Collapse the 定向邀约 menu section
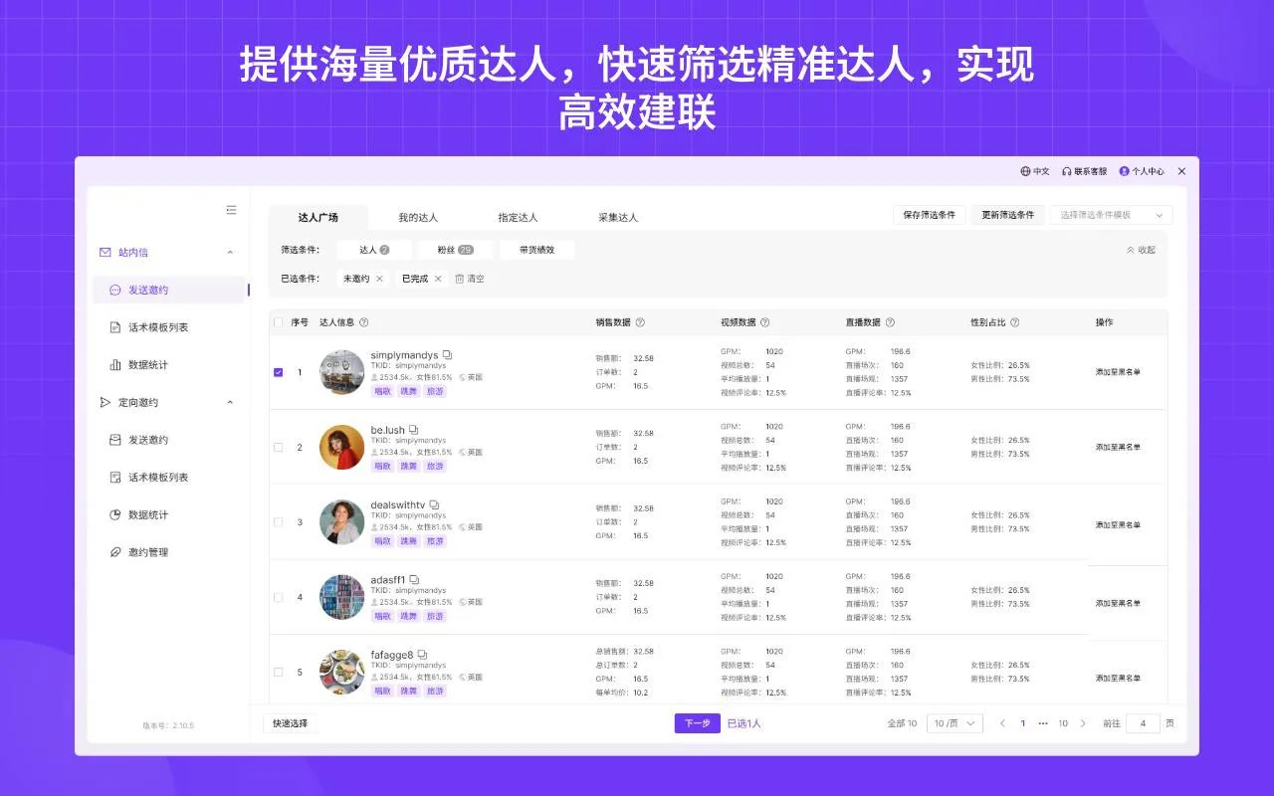Viewport: 1274px width, 796px height. point(231,402)
